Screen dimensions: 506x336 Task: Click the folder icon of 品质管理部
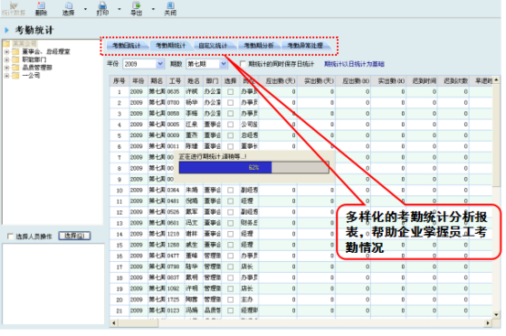pos(16,68)
